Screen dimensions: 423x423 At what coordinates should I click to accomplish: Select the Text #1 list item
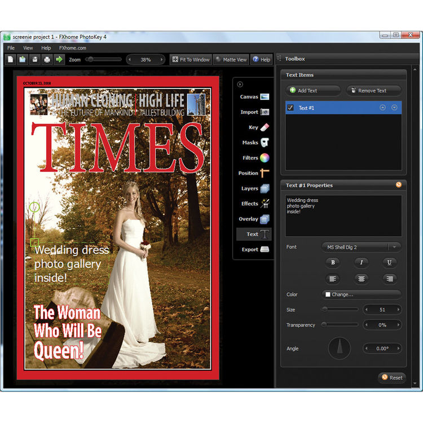tap(343, 108)
